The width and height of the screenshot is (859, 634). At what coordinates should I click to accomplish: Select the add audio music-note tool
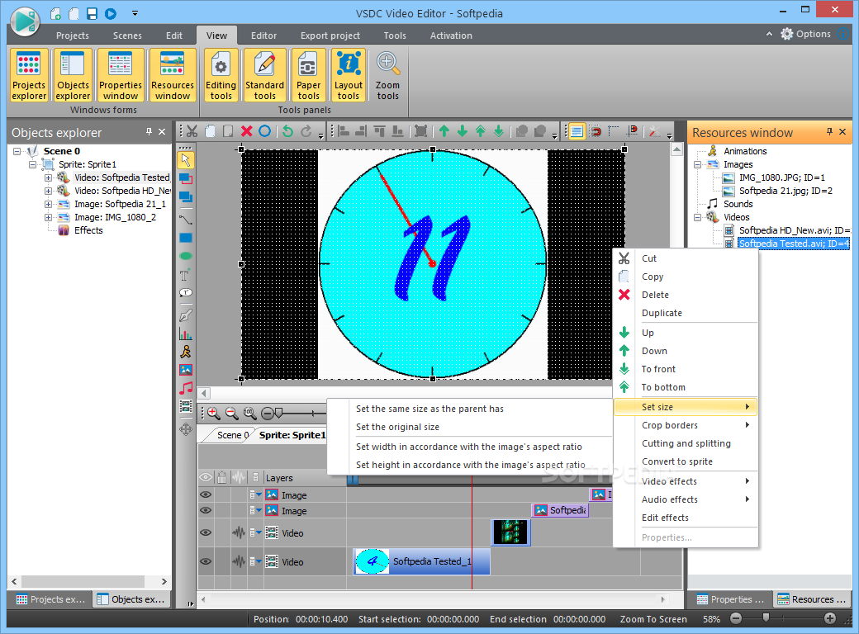pyautogui.click(x=186, y=388)
